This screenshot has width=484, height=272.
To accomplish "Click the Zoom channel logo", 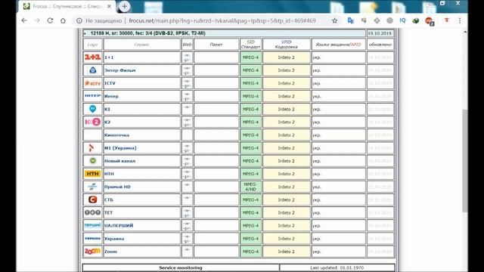I will (92, 252).
